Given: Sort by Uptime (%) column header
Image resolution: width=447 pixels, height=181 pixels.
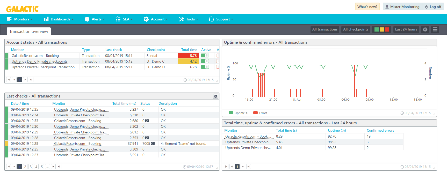Looking at the screenshot, I should pos(337,130).
